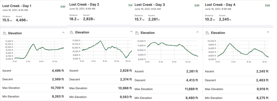Image resolution: width=277 pixels, height=101 pixels.
Task: Click the Day 2 elevation chart's lowest point
Action: [x=126, y=57]
